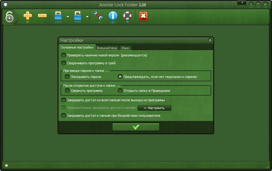Click the small dropdown in title bar
Image resolution: width=272 pixels, height=171 pixels.
[x=242, y=2]
